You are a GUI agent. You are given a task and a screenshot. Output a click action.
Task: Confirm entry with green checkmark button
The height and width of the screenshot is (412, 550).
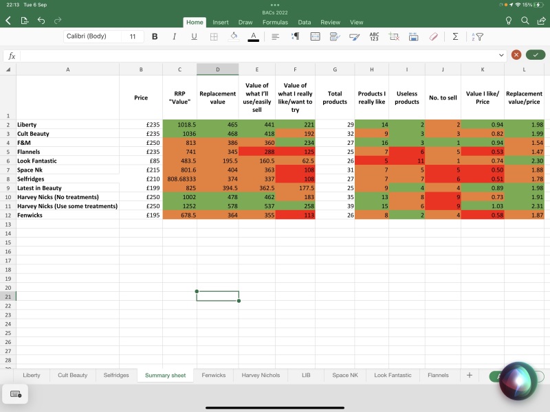535,55
